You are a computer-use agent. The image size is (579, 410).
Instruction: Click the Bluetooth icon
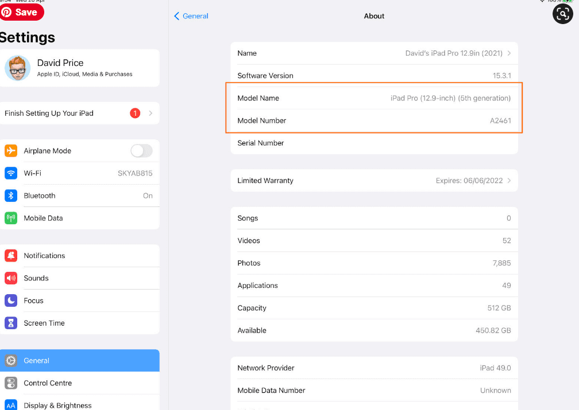(11, 196)
